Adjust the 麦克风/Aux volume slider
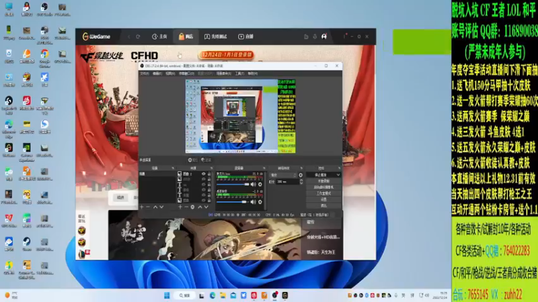 (233, 184)
